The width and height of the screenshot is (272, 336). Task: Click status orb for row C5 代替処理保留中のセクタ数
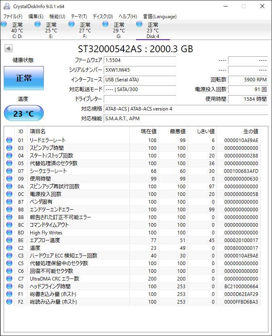[x=9, y=263]
